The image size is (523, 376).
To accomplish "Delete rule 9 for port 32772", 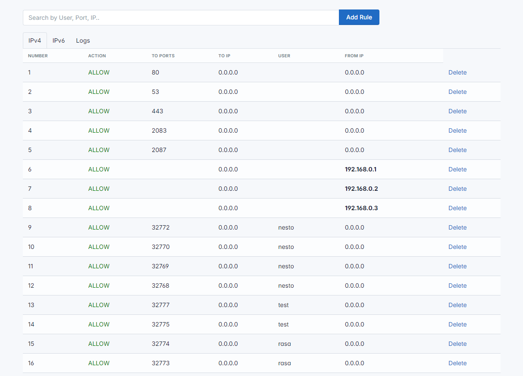I will (457, 227).
